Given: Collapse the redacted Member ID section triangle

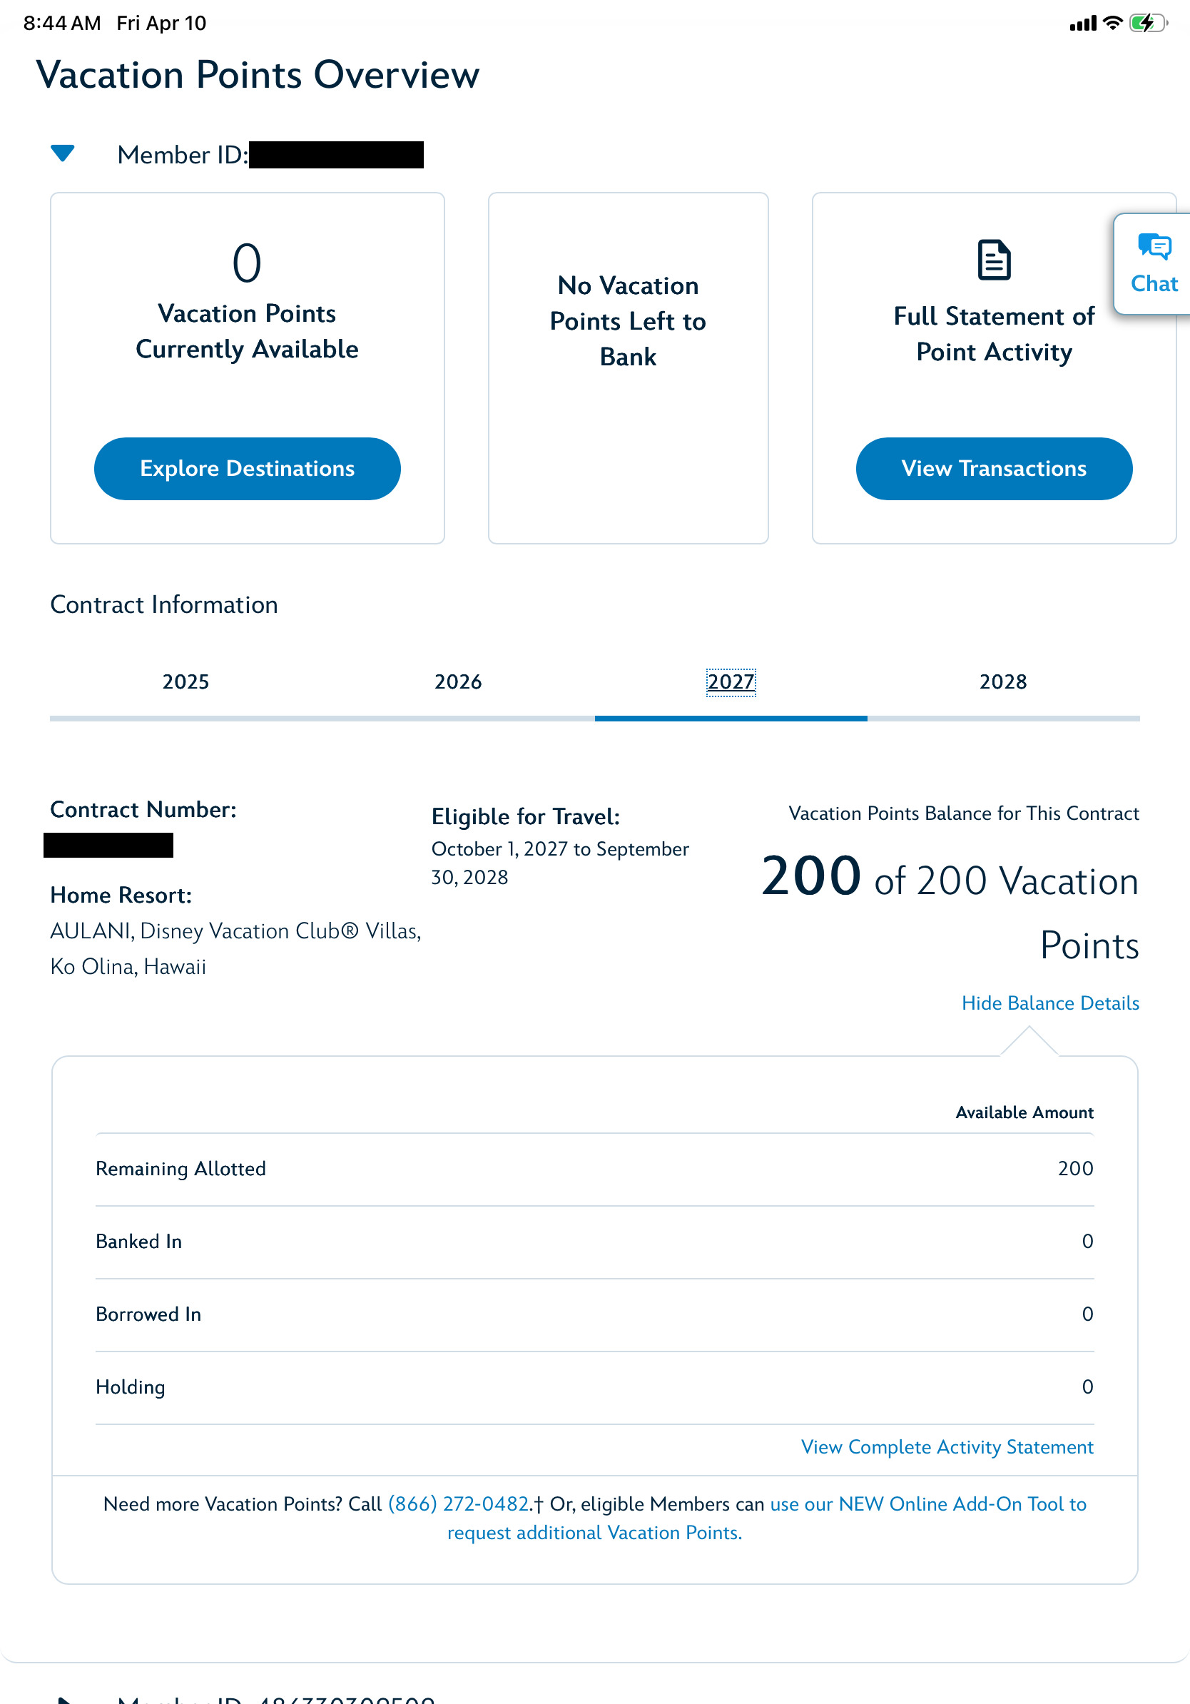Looking at the screenshot, I should [x=62, y=153].
